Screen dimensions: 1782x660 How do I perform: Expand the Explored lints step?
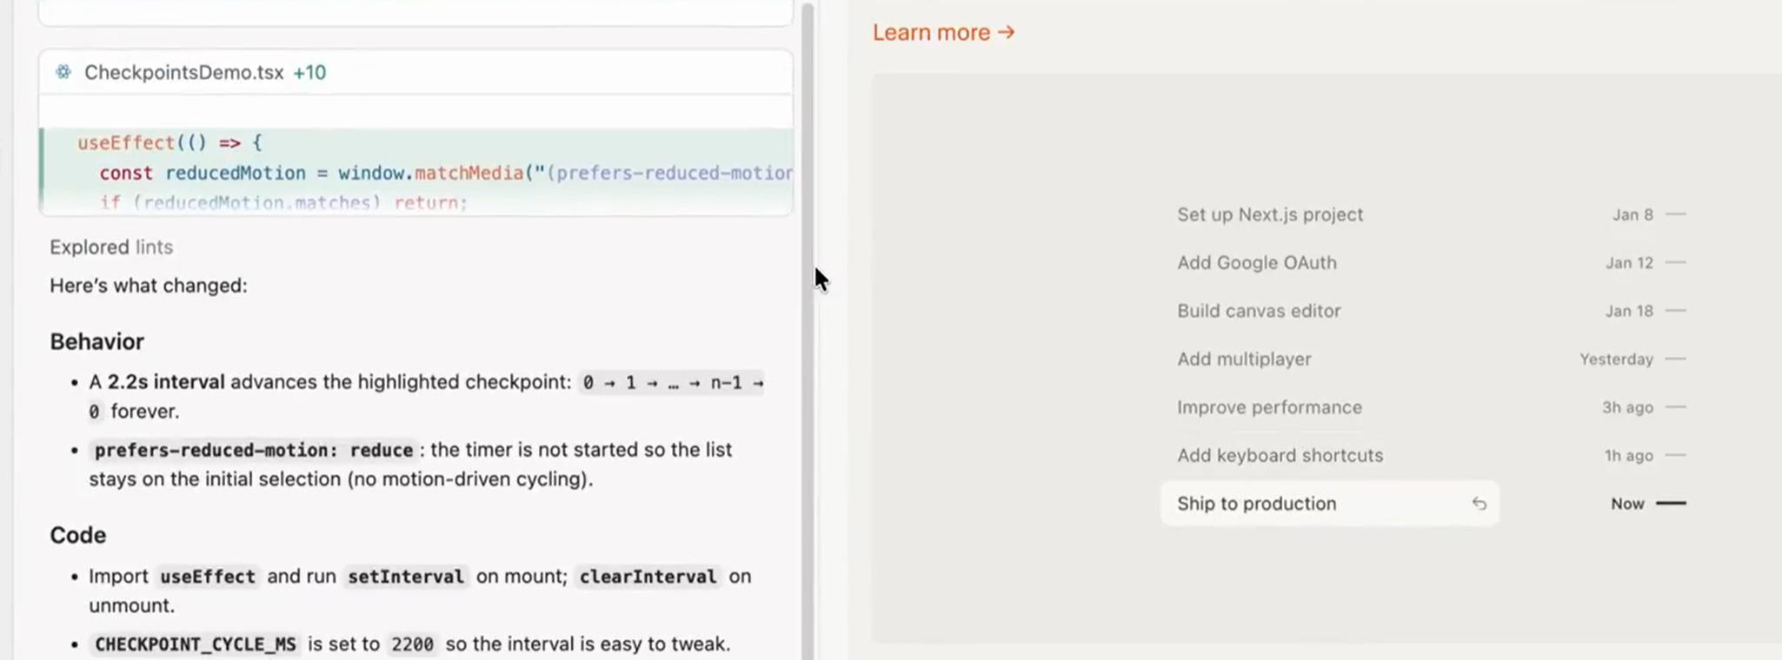[x=111, y=247]
